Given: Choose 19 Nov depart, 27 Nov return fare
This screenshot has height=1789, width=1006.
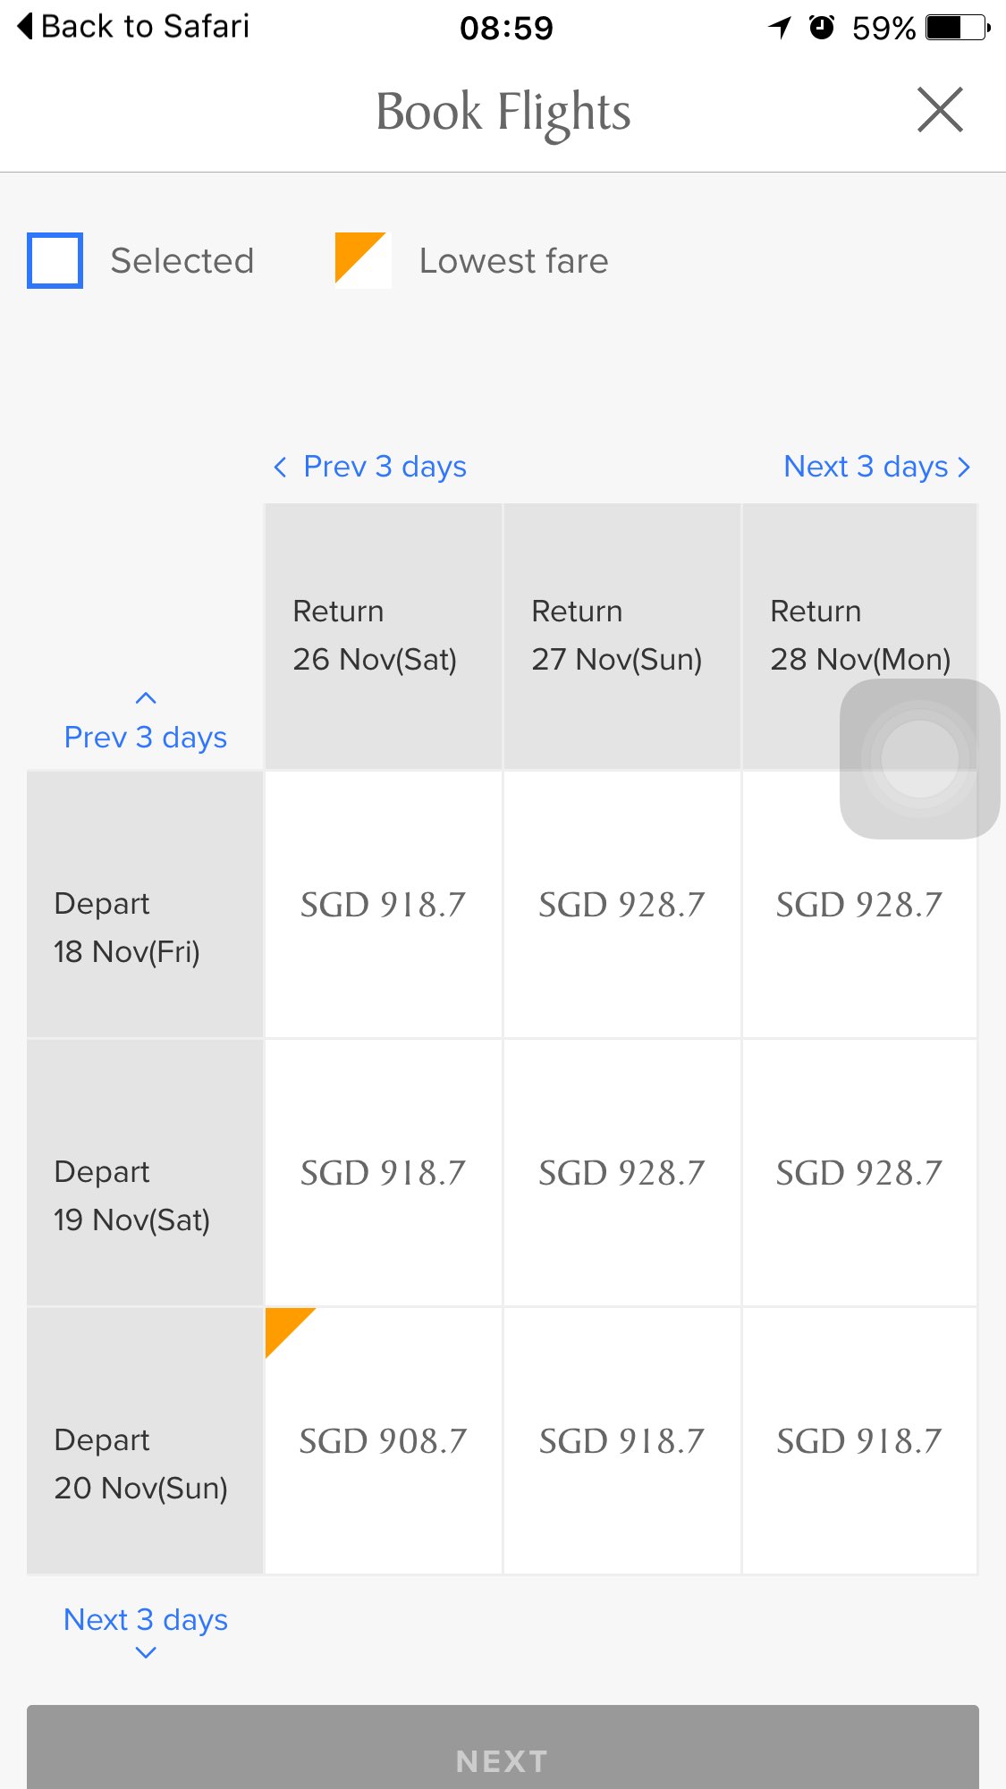Looking at the screenshot, I should (x=621, y=1172).
